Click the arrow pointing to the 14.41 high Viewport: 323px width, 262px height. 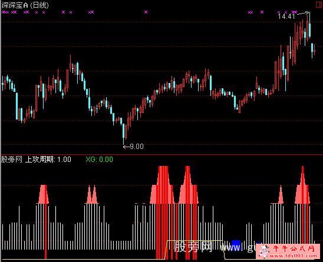point(303,14)
